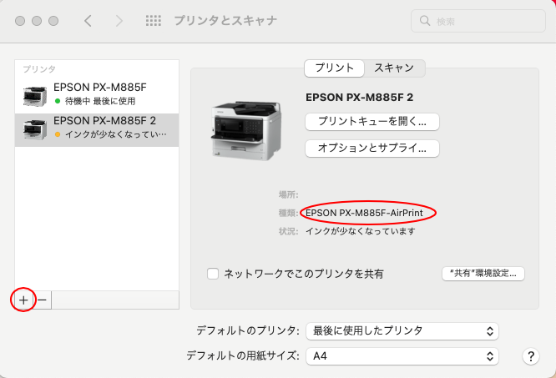
Task: Go forward with the right chevron
Action: coord(119,21)
